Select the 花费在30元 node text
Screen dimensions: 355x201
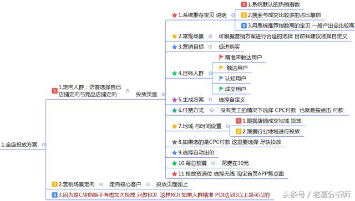(235, 163)
